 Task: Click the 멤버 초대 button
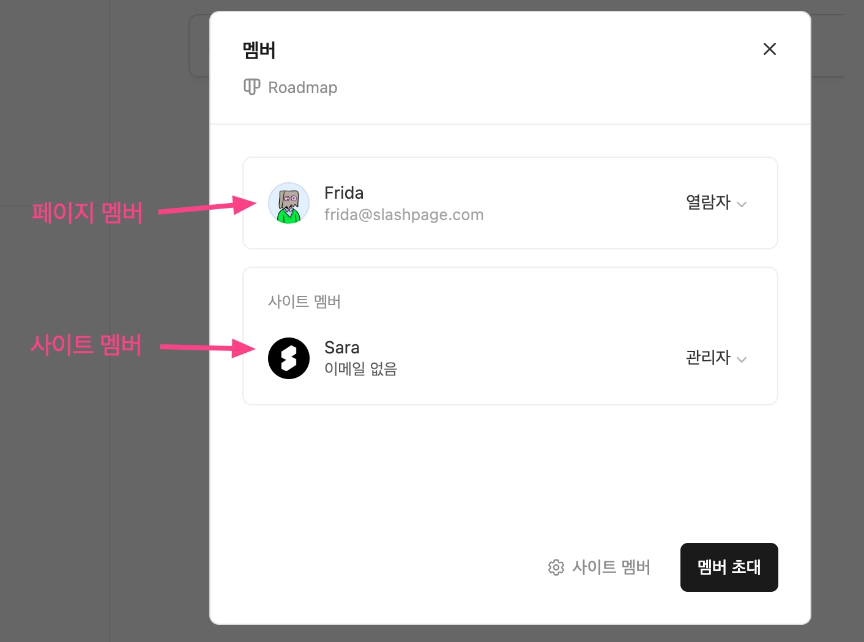pos(729,567)
